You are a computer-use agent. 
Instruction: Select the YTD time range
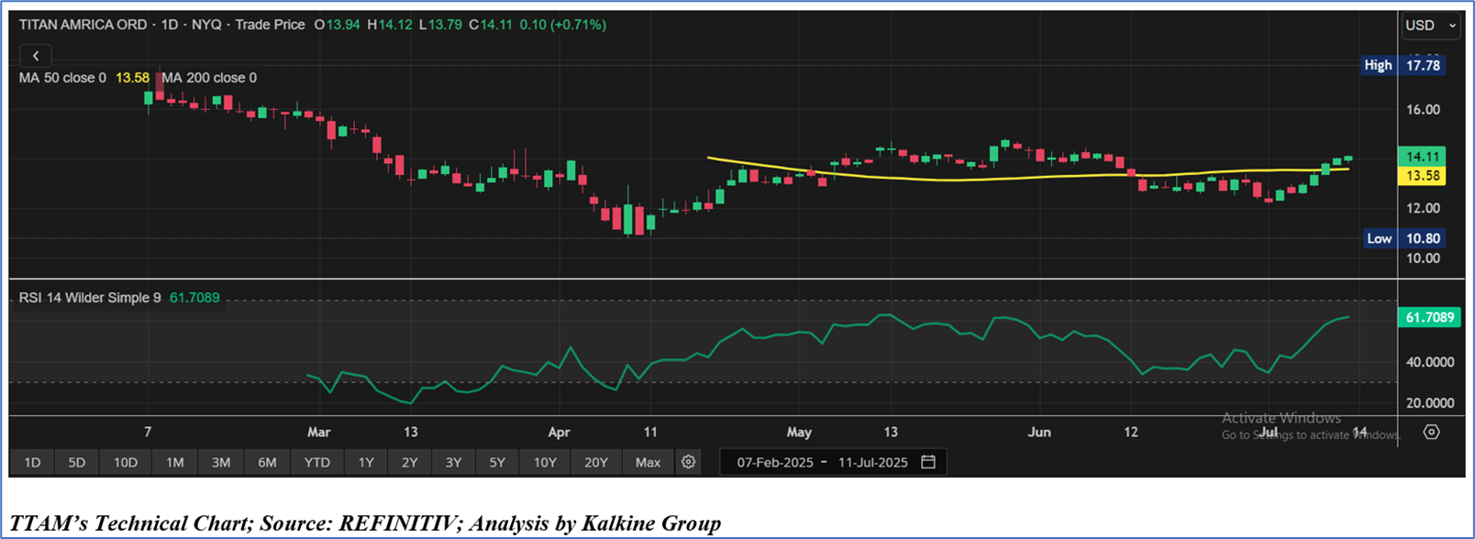317,462
